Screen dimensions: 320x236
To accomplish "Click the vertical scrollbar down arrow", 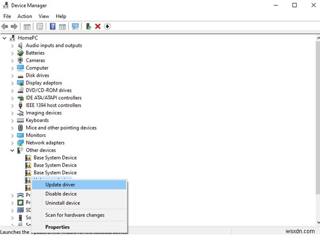I will (318, 222).
